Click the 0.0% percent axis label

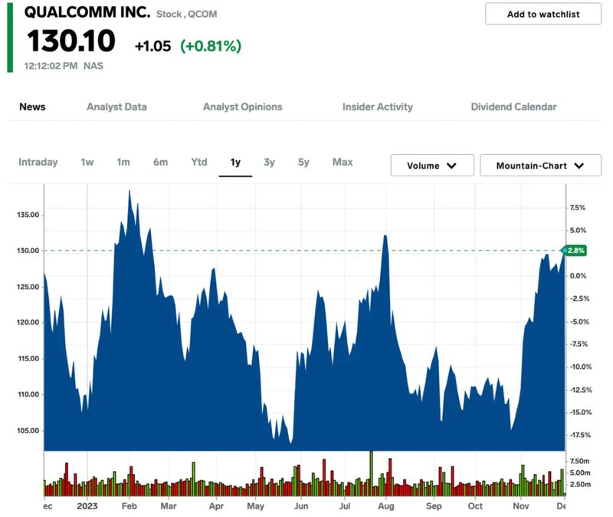[x=578, y=276]
